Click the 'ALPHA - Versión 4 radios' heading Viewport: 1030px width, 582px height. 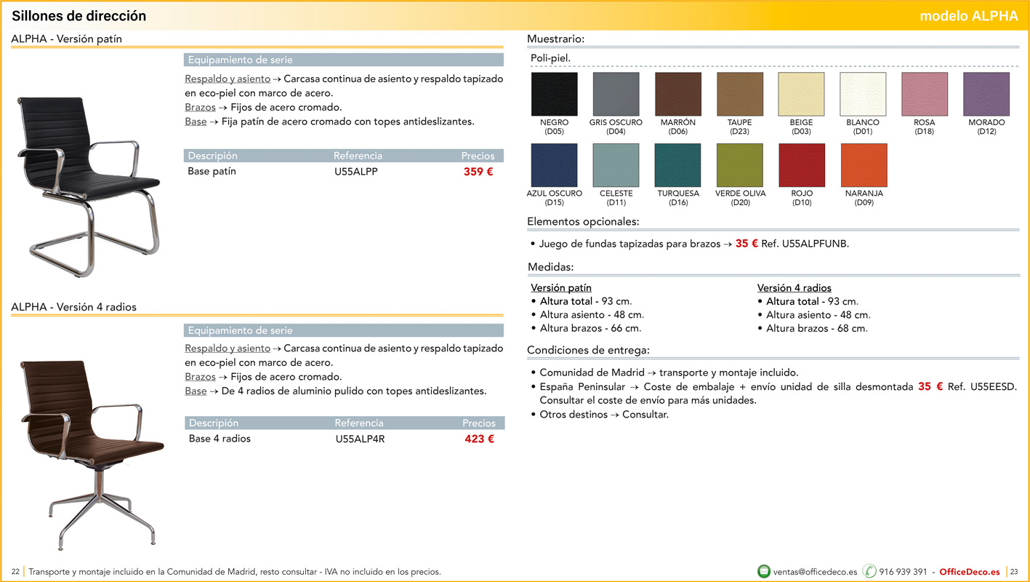[73, 307]
